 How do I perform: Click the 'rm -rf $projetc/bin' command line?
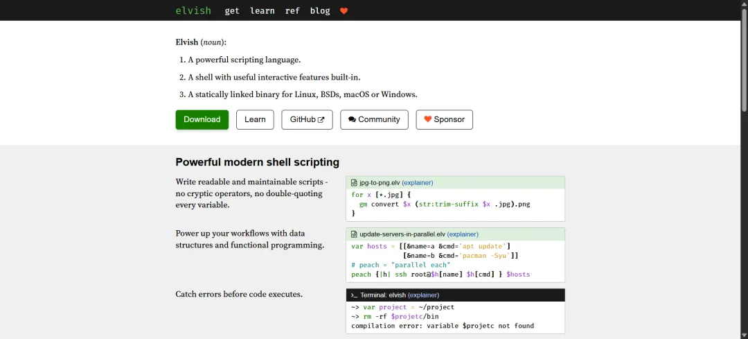(395, 316)
